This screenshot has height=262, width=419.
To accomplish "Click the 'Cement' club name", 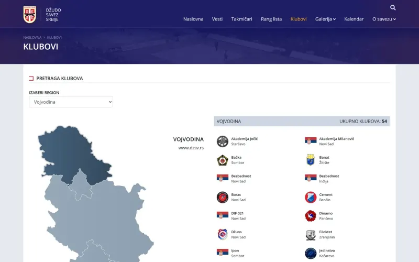I will [x=326, y=194].
